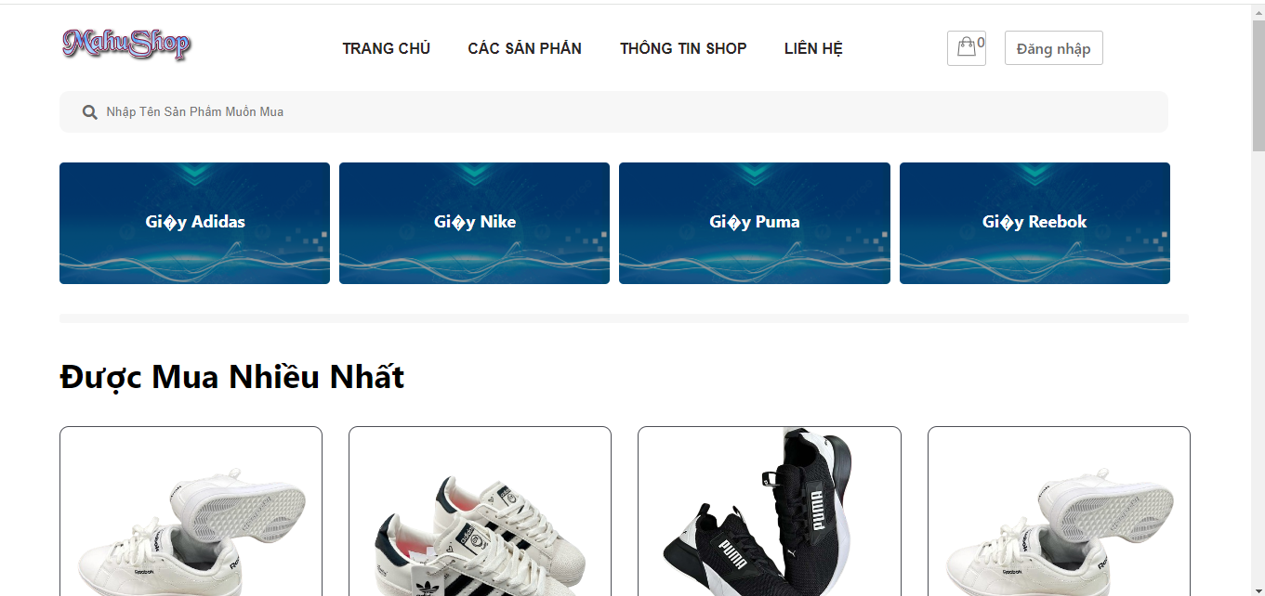Click the MahuShop logo
The height and width of the screenshot is (596, 1265).
[125, 44]
